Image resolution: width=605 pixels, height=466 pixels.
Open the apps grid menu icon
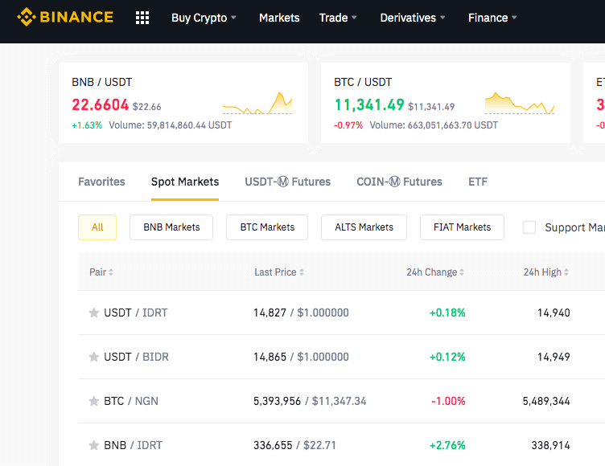click(142, 18)
